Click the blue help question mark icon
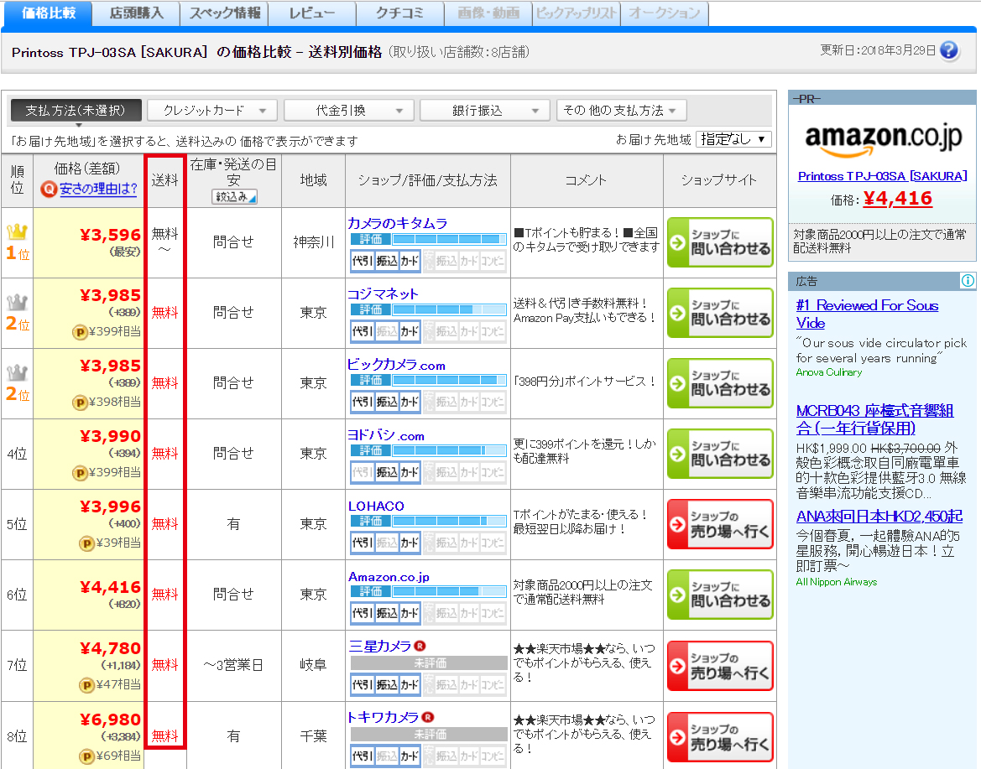This screenshot has width=981, height=769. pos(948,50)
